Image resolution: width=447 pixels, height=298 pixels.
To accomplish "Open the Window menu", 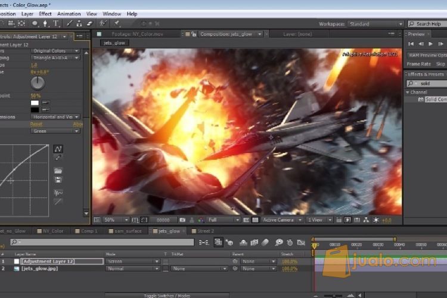I will tap(112, 14).
